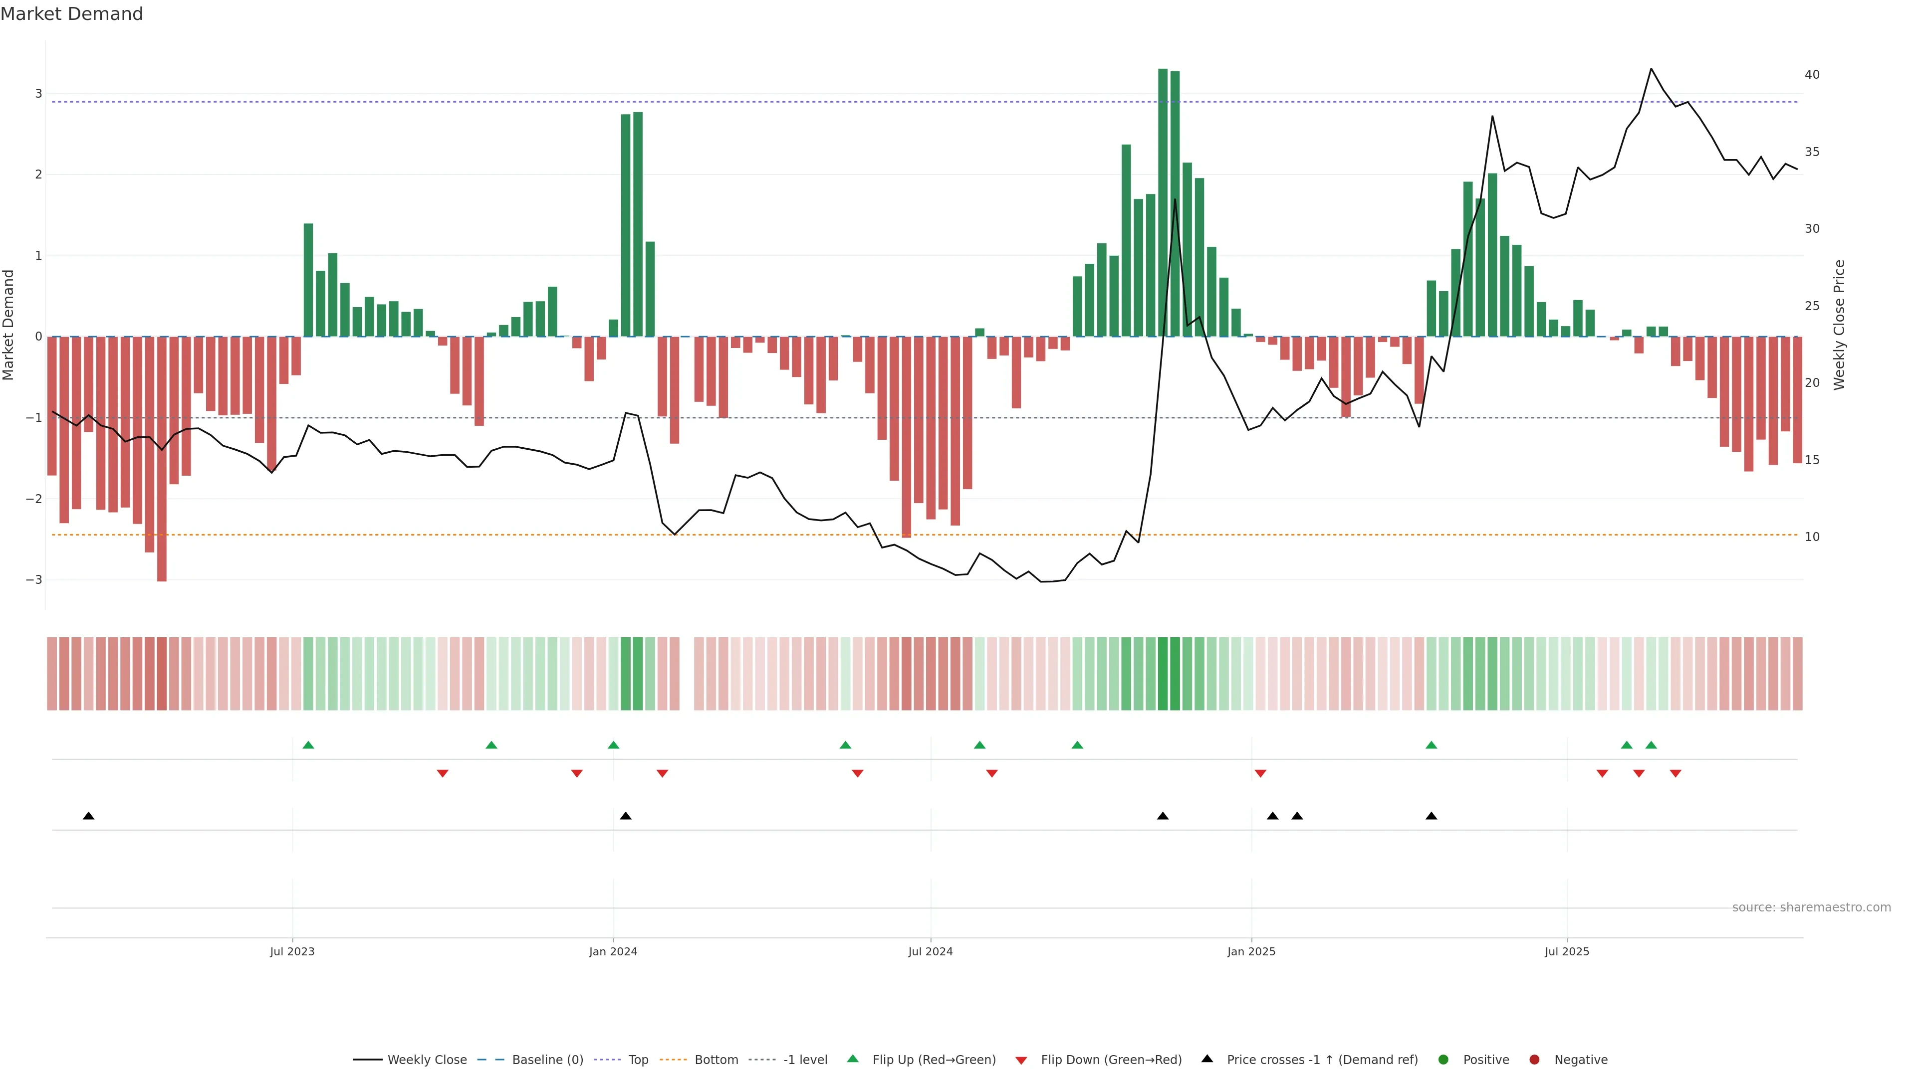Click the Bottom legend line icon

(673, 1060)
